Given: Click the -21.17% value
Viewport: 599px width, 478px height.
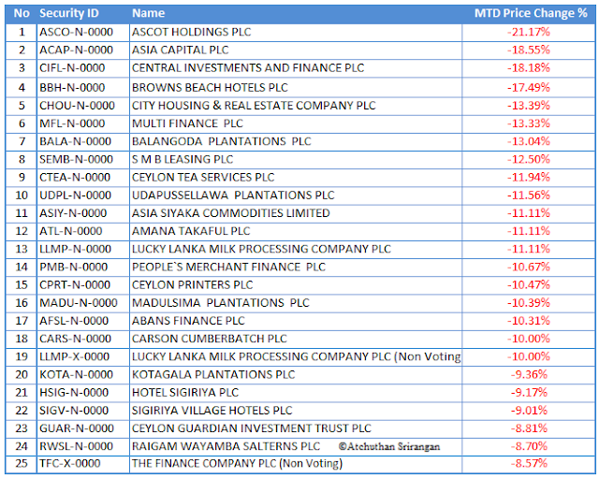Looking at the screenshot, I should click(x=529, y=32).
